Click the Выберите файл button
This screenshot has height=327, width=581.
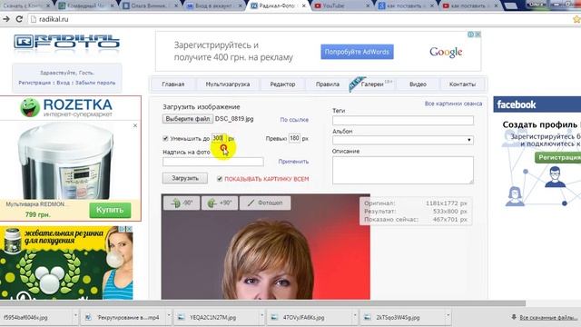pos(188,119)
